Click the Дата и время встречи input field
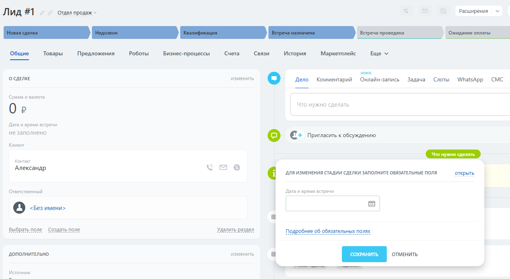510x279 pixels. [333, 204]
